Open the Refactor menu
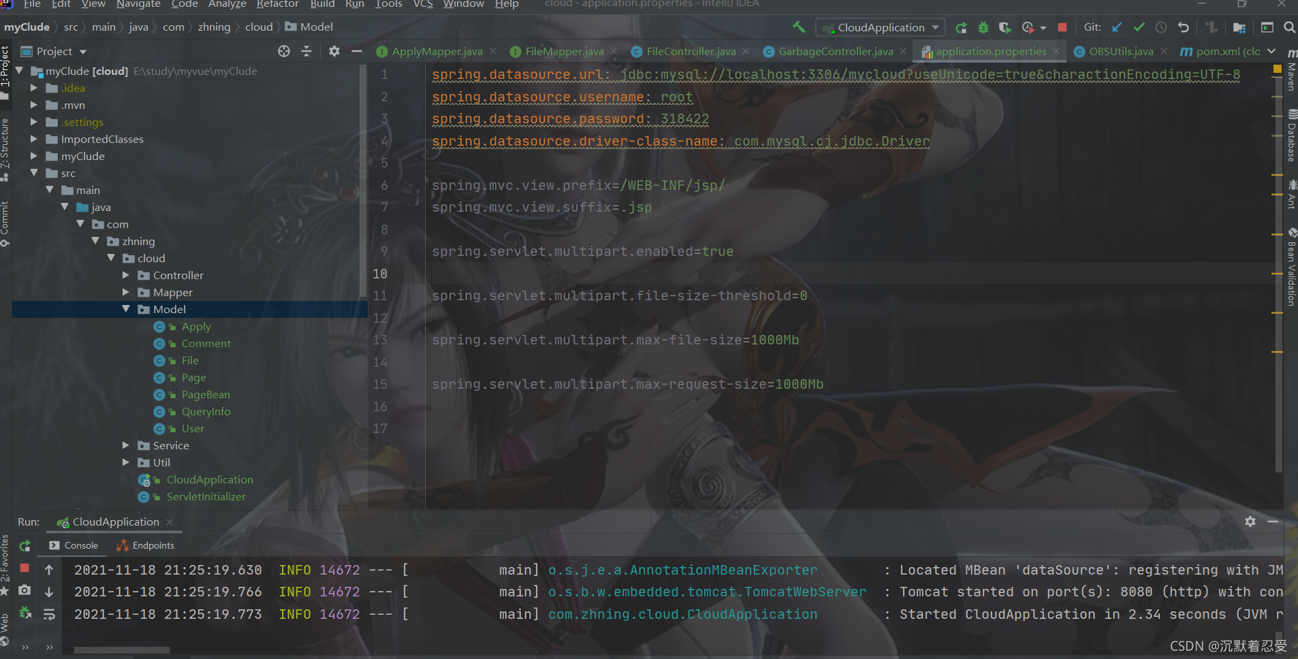Image resolution: width=1298 pixels, height=659 pixels. click(x=277, y=5)
